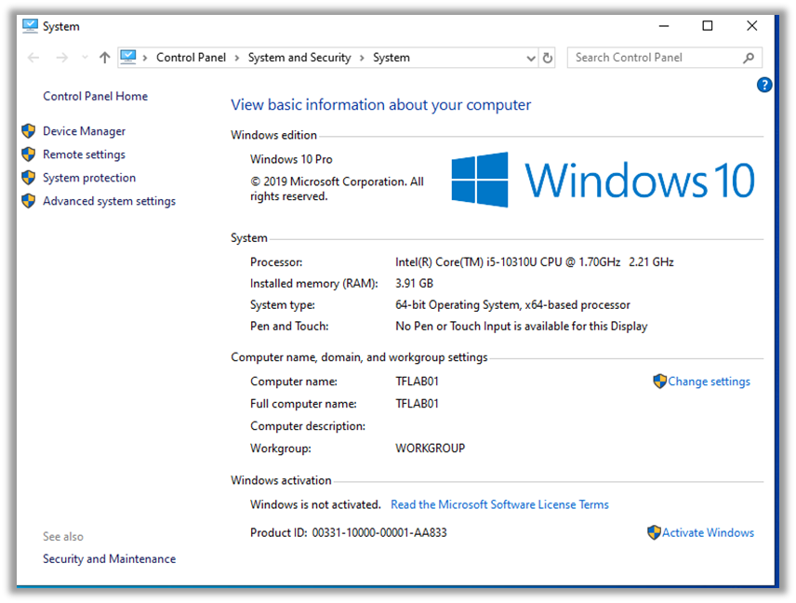
Task: Click 'View basic information about your computer' heading
Action: pyautogui.click(x=380, y=105)
